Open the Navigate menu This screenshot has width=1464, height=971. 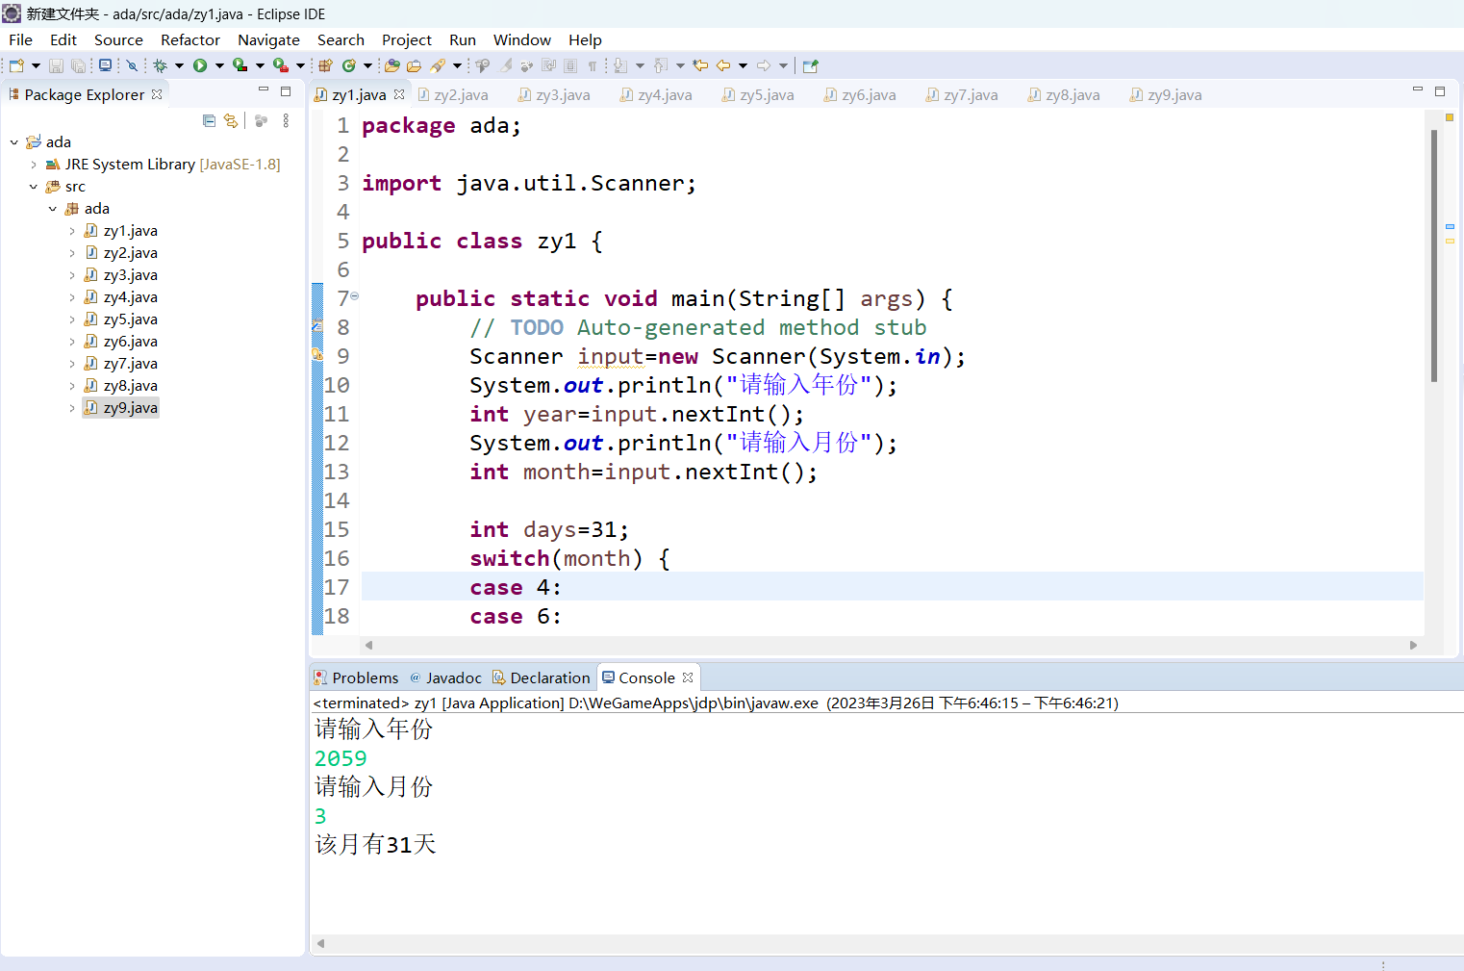pyautogui.click(x=268, y=39)
